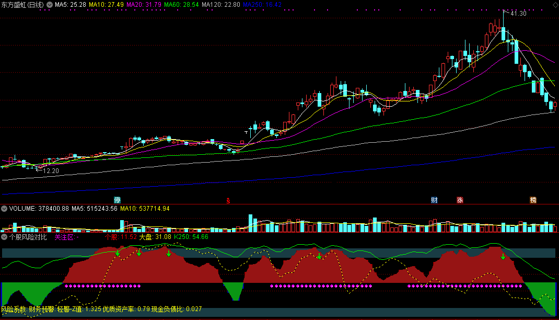
Task: Select the 个股风险对比 indicator name
Action: click(28, 237)
